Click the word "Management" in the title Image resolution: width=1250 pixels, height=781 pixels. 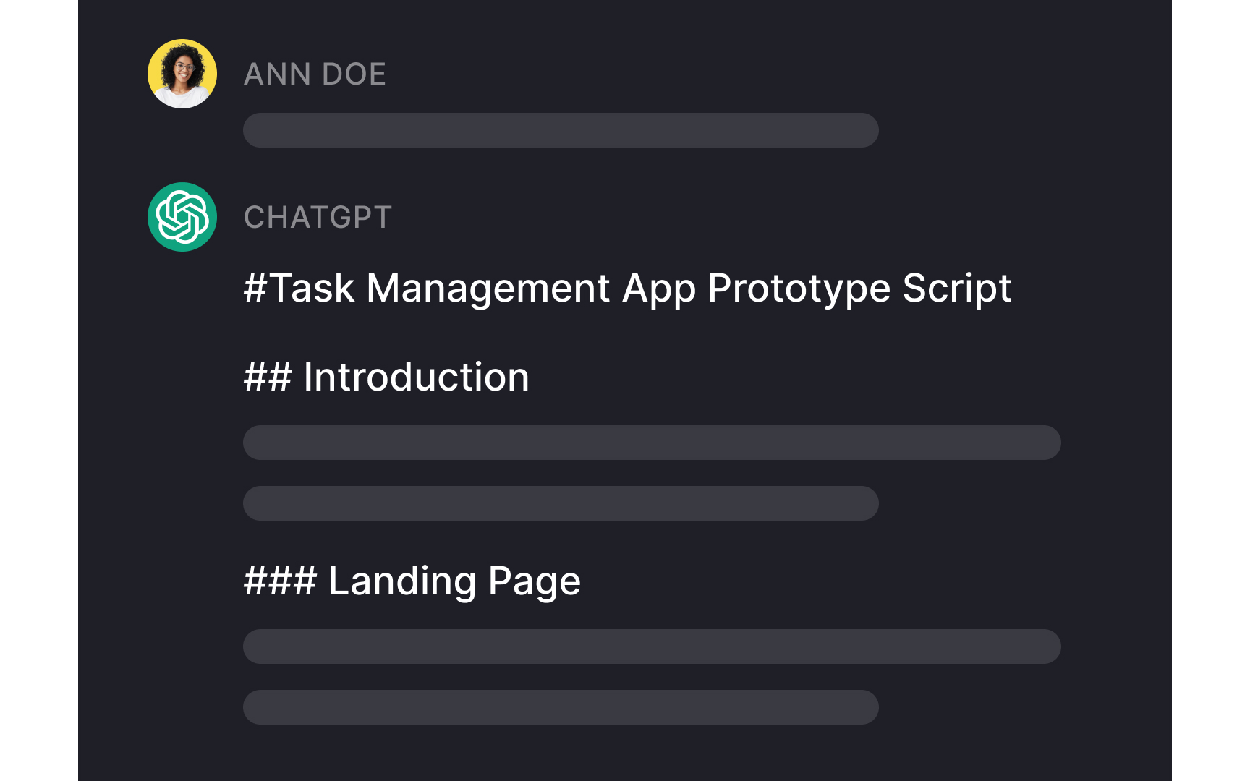488,288
